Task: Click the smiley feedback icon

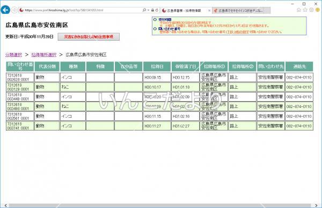Action: 318,10
